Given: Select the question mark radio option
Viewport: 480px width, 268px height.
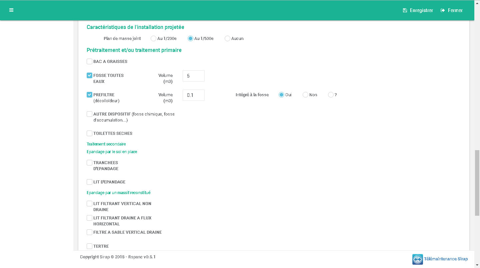Looking at the screenshot, I should tap(331, 95).
